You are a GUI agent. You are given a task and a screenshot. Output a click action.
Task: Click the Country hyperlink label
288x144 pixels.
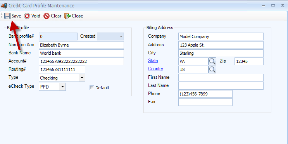155,69
